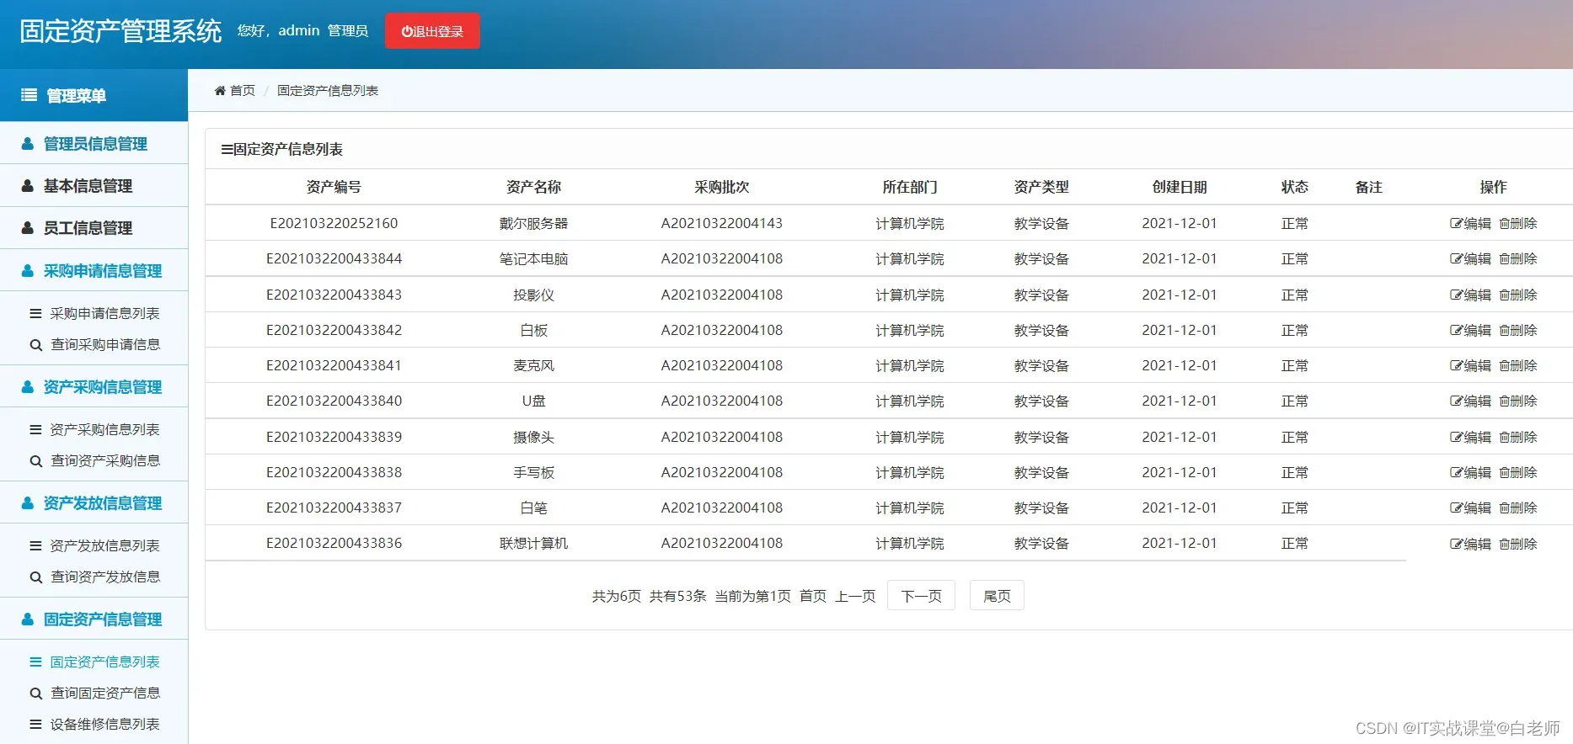1573x744 pixels.
Task: Click user icon beside 管理员信息管理
Action: (x=28, y=143)
